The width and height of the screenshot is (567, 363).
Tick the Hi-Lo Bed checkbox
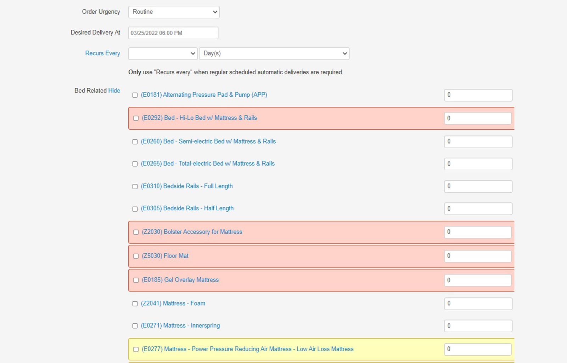136,118
